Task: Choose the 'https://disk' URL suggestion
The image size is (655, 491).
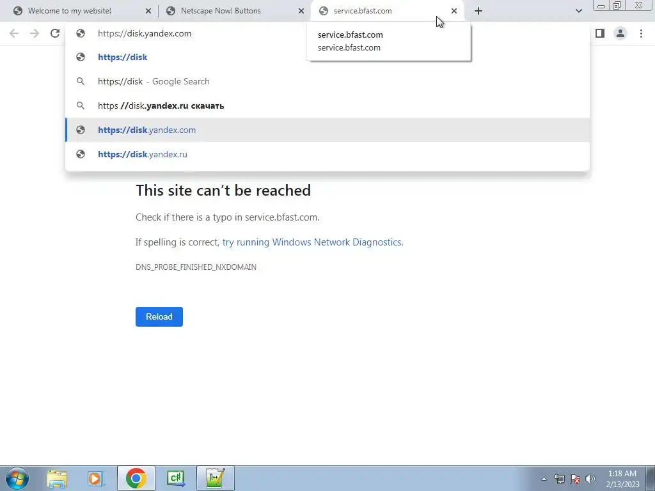Action: point(327,57)
